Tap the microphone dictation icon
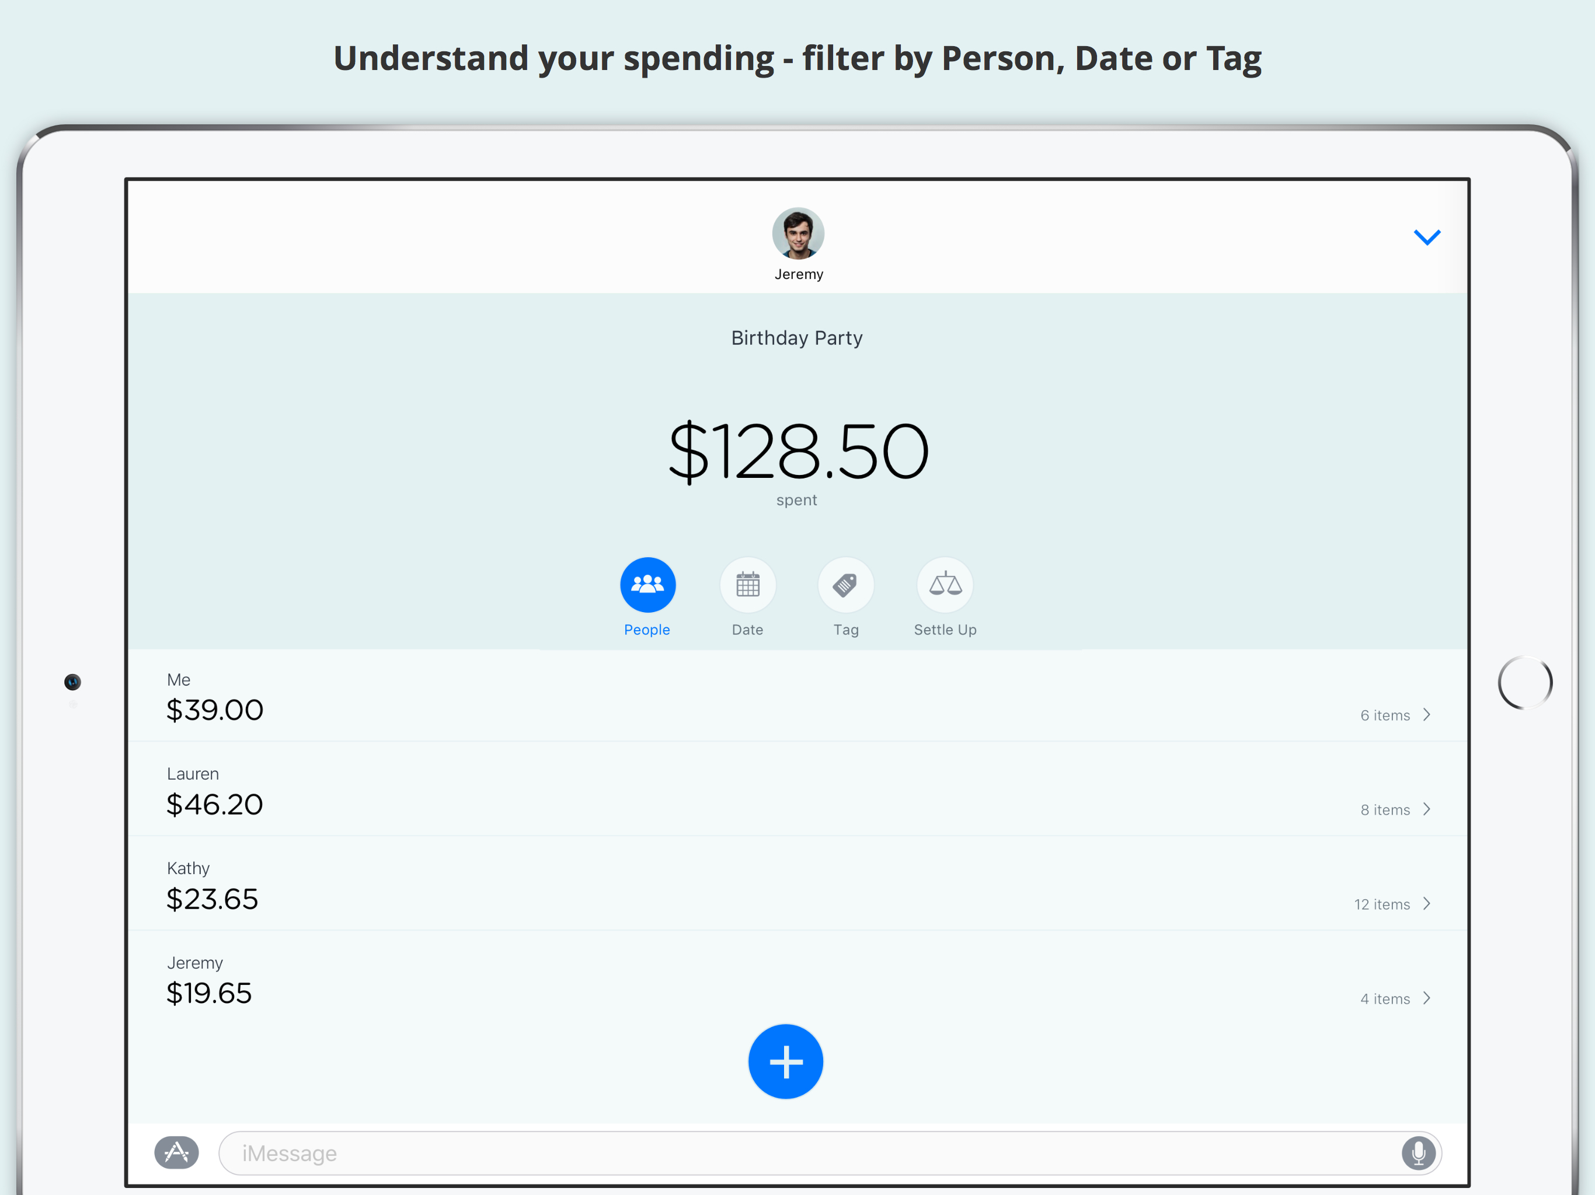 (x=1418, y=1153)
